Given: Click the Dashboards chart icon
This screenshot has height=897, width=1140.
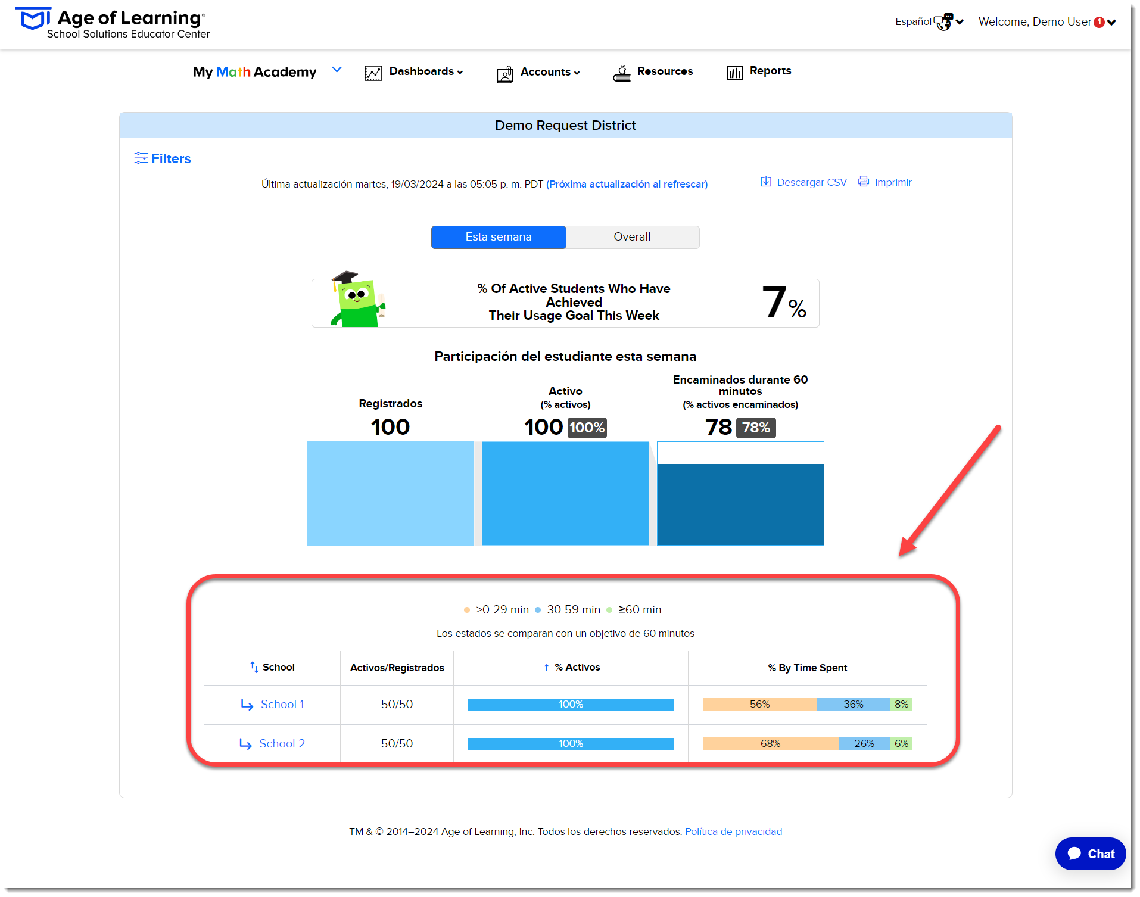Looking at the screenshot, I should (x=373, y=73).
